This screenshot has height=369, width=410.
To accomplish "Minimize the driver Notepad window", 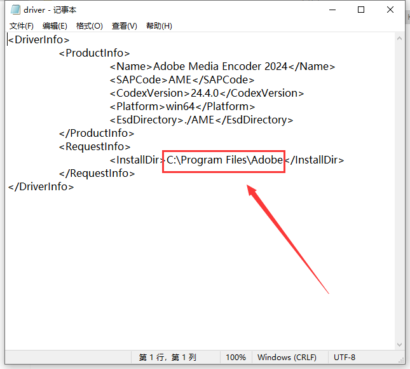I will point(332,10).
